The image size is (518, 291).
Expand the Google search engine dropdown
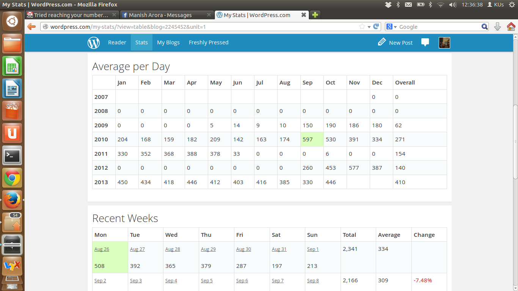pos(391,27)
